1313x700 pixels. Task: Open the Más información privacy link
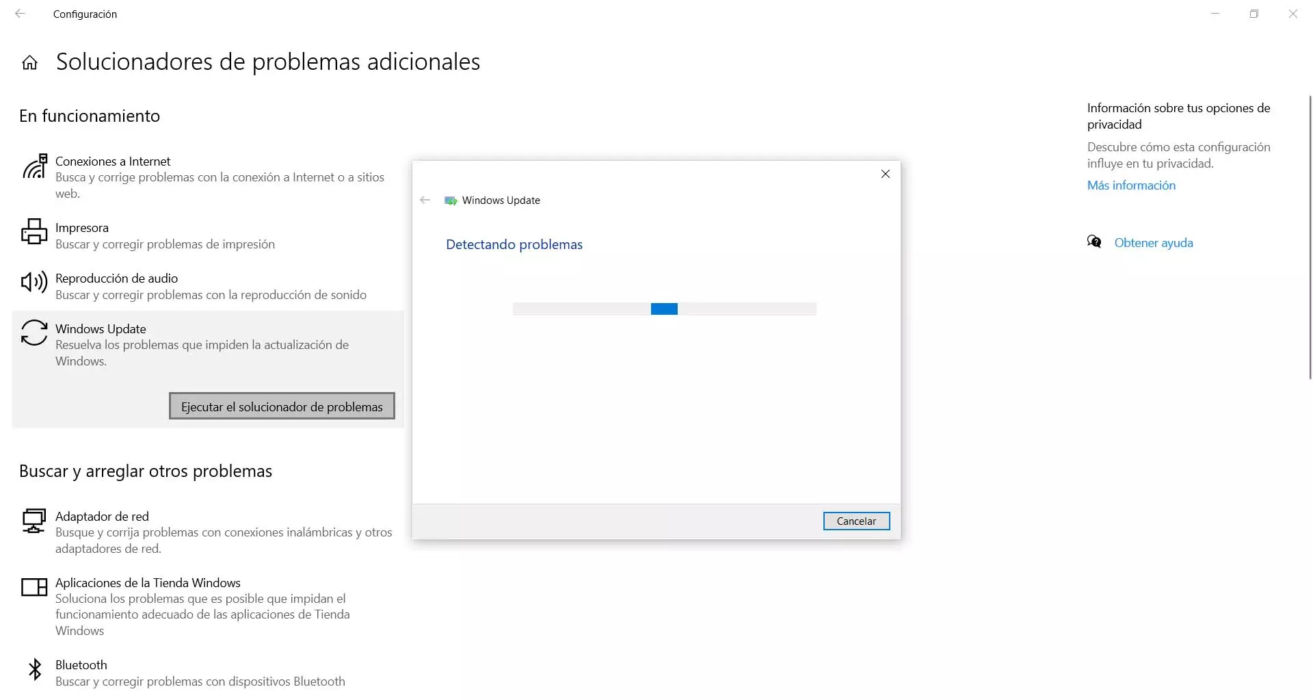[1131, 185]
